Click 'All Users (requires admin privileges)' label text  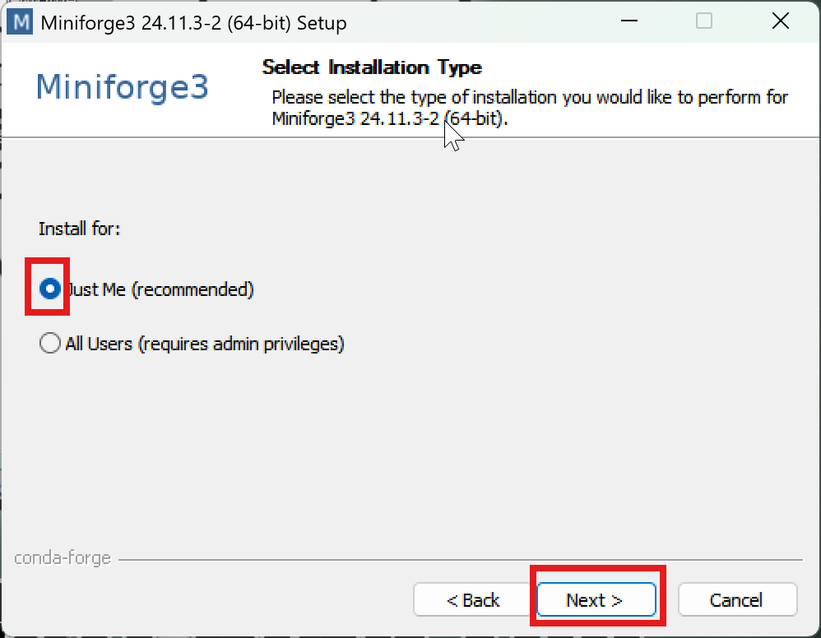(204, 344)
